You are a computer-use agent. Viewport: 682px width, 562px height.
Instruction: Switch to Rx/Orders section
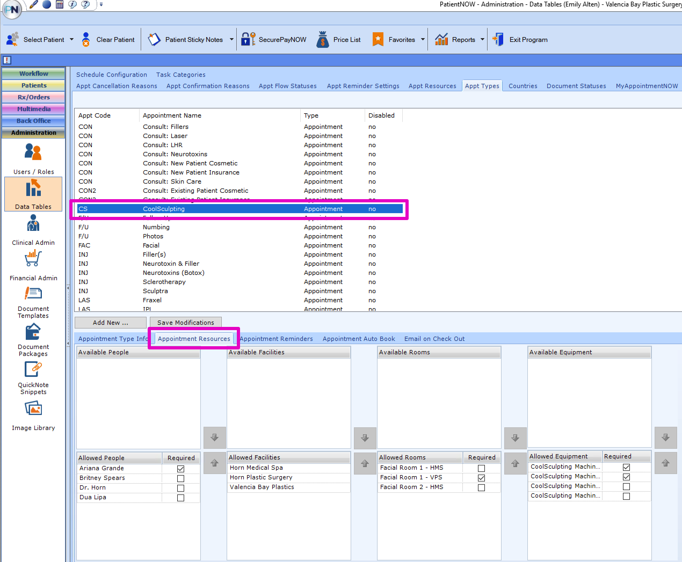pyautogui.click(x=33, y=97)
